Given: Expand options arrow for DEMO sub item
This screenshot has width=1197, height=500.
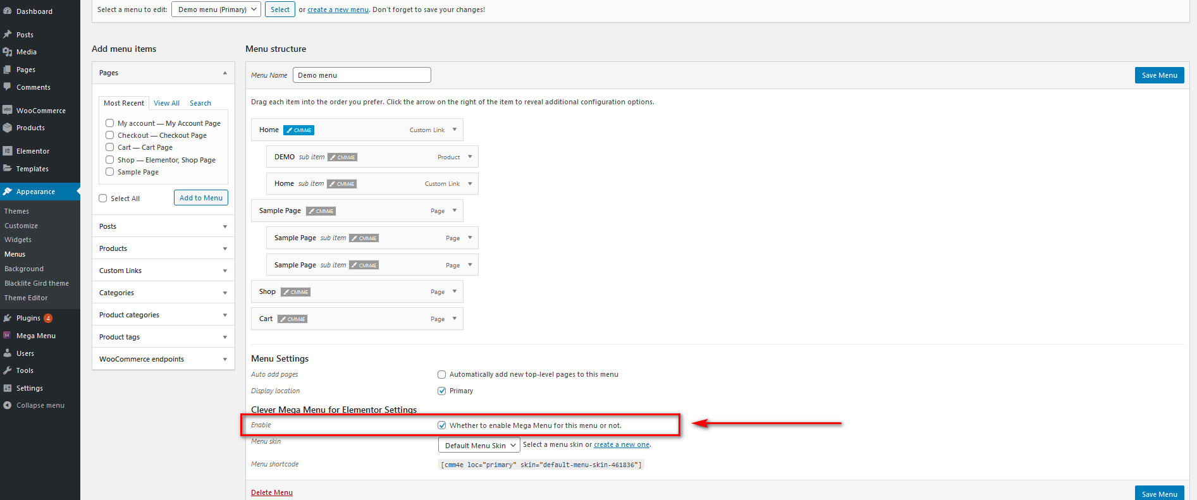Looking at the screenshot, I should point(470,157).
